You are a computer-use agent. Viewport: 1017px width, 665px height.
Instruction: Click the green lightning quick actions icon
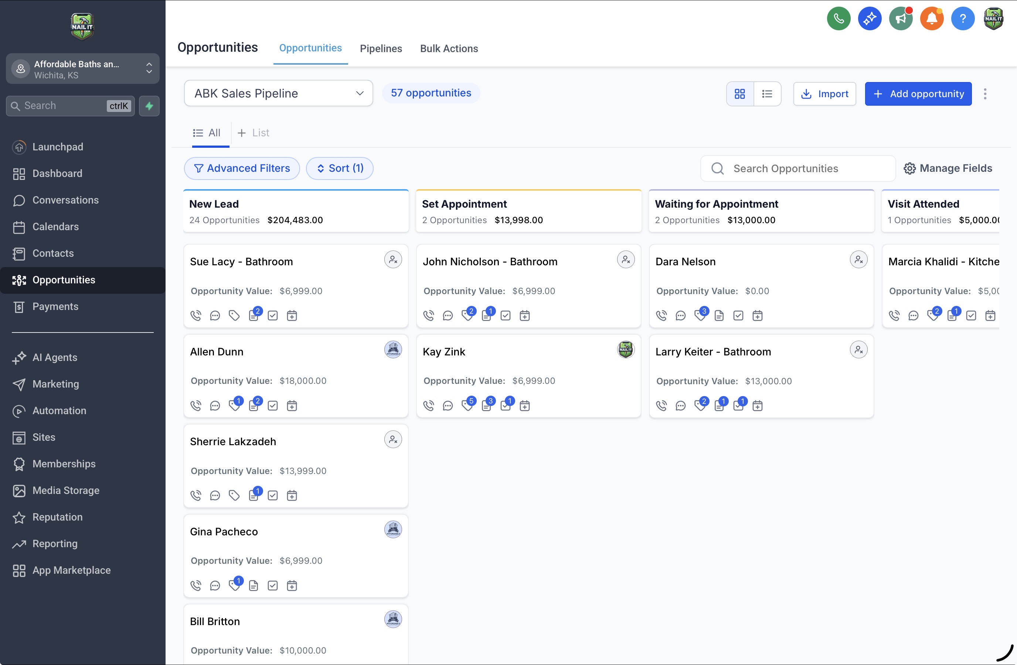pos(149,106)
